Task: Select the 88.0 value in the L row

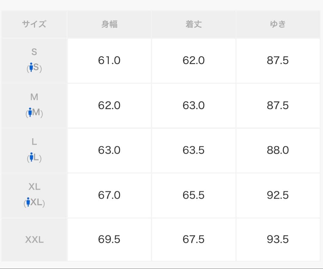Action: [x=278, y=150]
